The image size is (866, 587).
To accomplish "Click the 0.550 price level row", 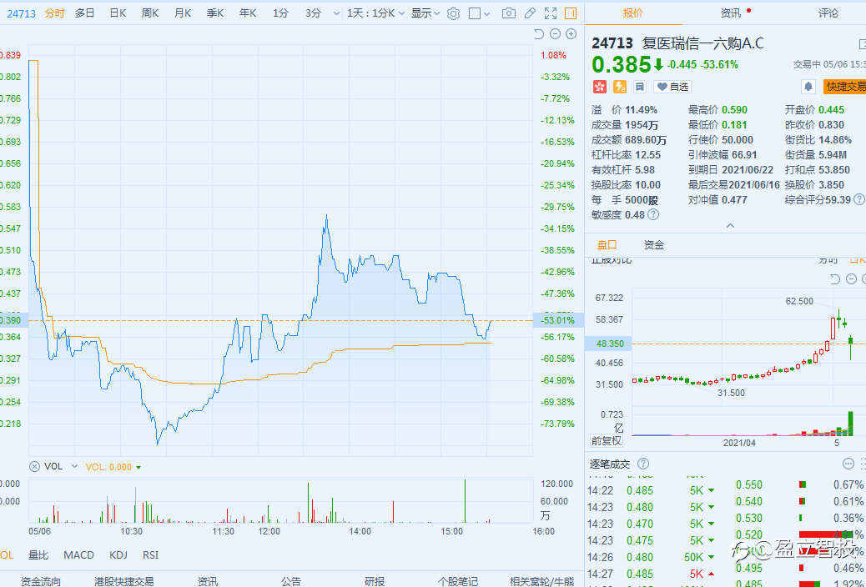I will click(800, 484).
